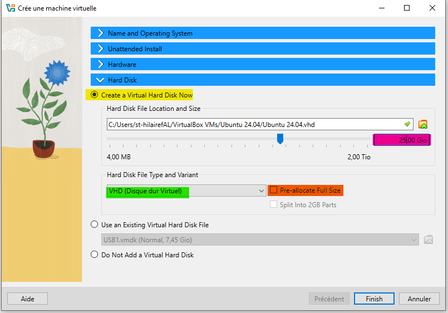Click the disabled browse icon beside USB1.vmdk

click(x=428, y=240)
